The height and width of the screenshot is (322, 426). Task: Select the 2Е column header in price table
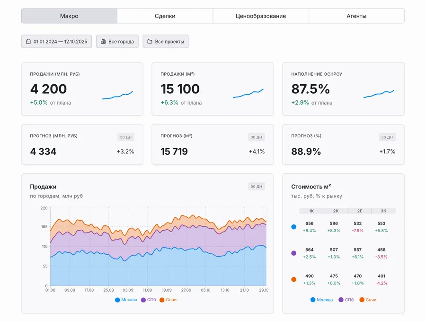[x=359, y=211]
